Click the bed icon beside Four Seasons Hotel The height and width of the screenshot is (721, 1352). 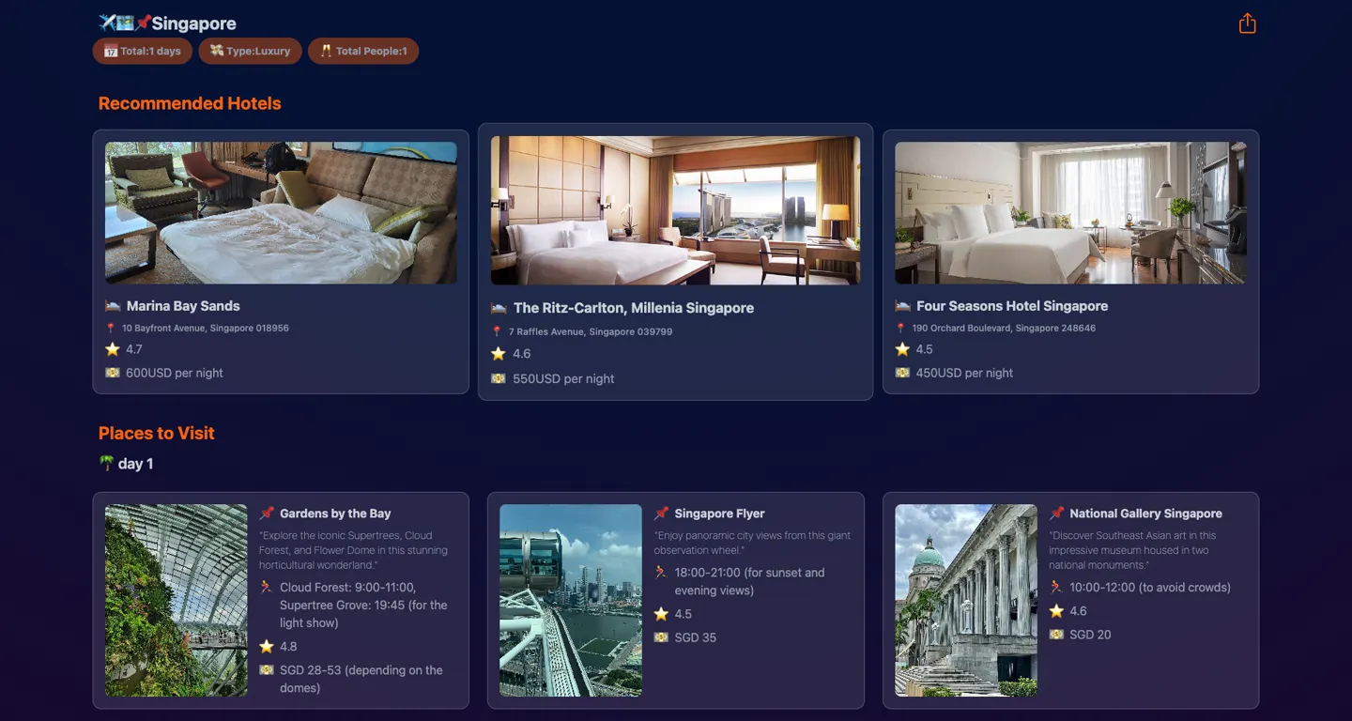[x=902, y=306]
